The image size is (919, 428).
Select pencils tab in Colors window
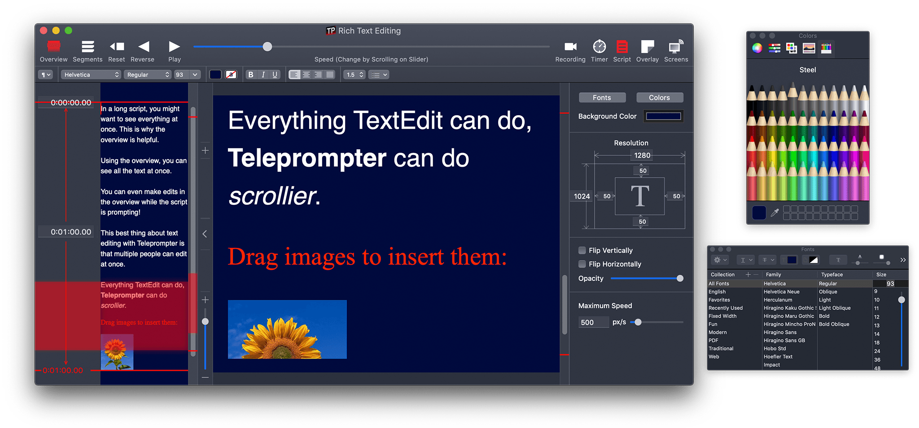826,48
